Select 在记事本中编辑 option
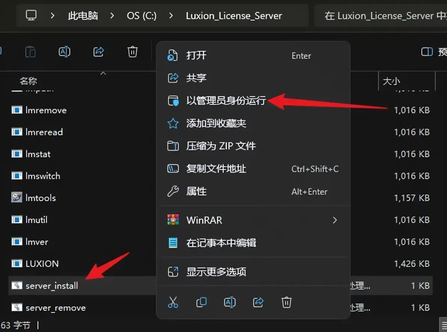447x332 pixels. [x=253, y=243]
